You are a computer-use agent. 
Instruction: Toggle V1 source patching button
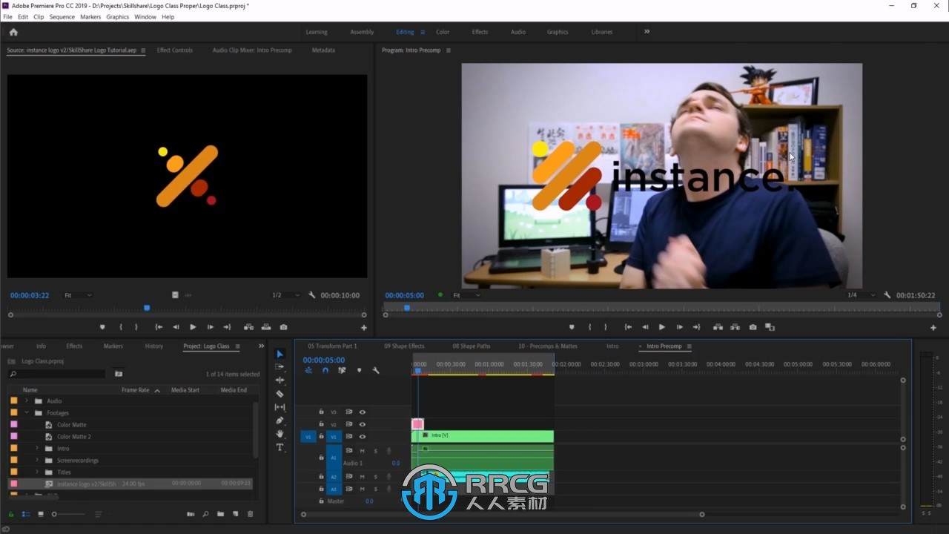click(308, 437)
